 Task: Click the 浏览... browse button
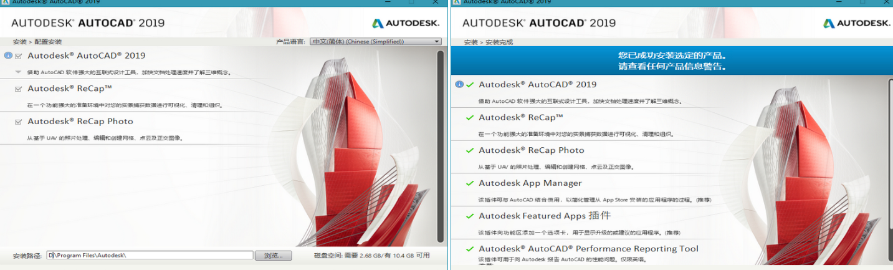point(274,256)
